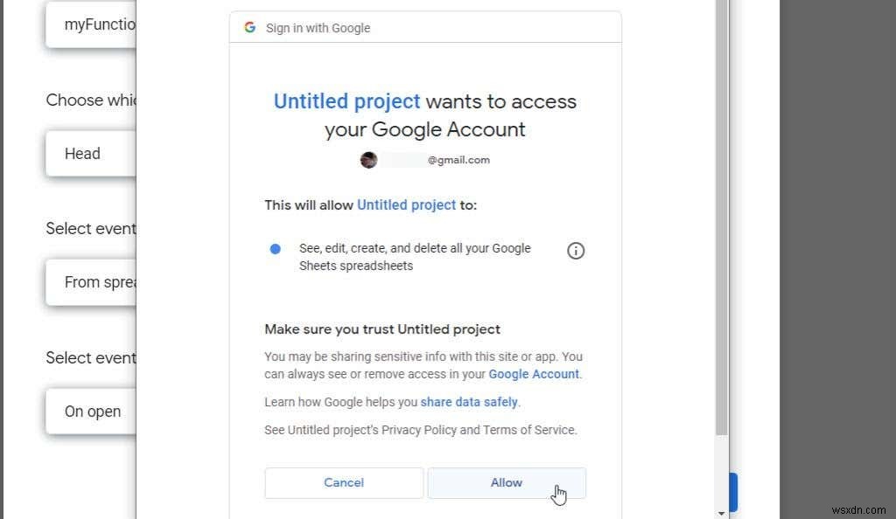Viewport: 896px width, 519px height.
Task: Click the "Google Account" link
Action: 533,374
